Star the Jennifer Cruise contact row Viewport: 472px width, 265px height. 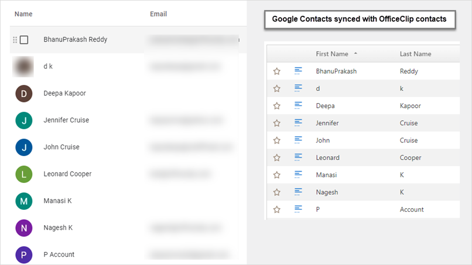coord(276,123)
